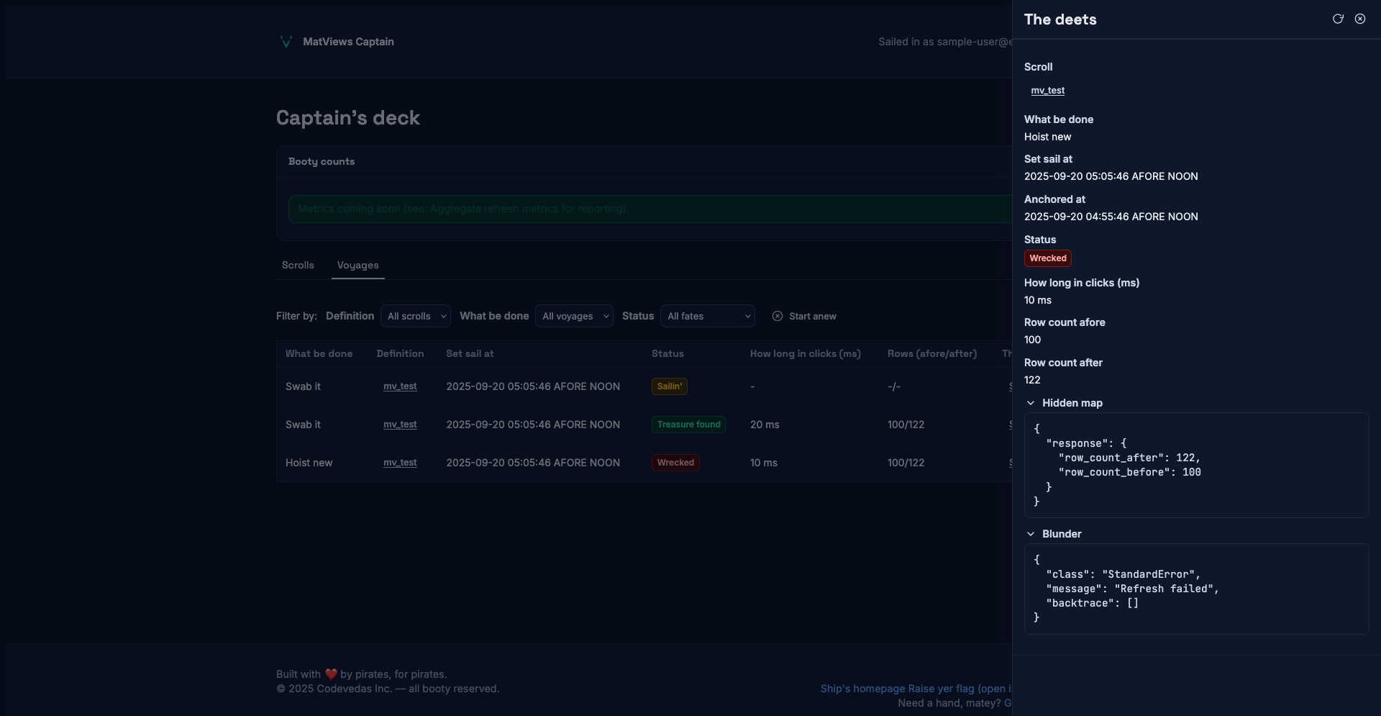1381x716 pixels.
Task: Click the Sailin' status badge
Action: pos(669,386)
